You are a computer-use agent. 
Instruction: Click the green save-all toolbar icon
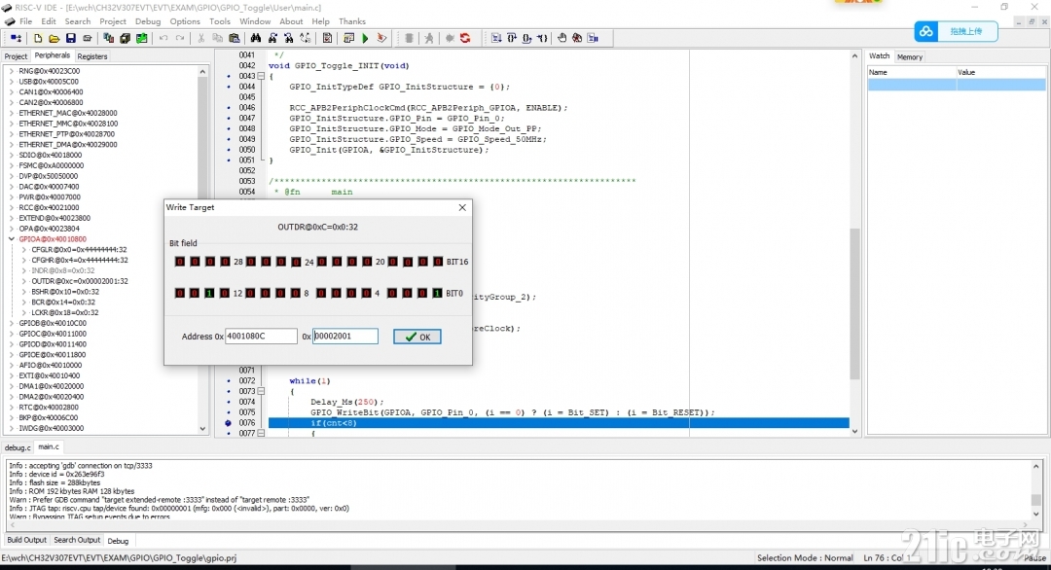tap(141, 38)
